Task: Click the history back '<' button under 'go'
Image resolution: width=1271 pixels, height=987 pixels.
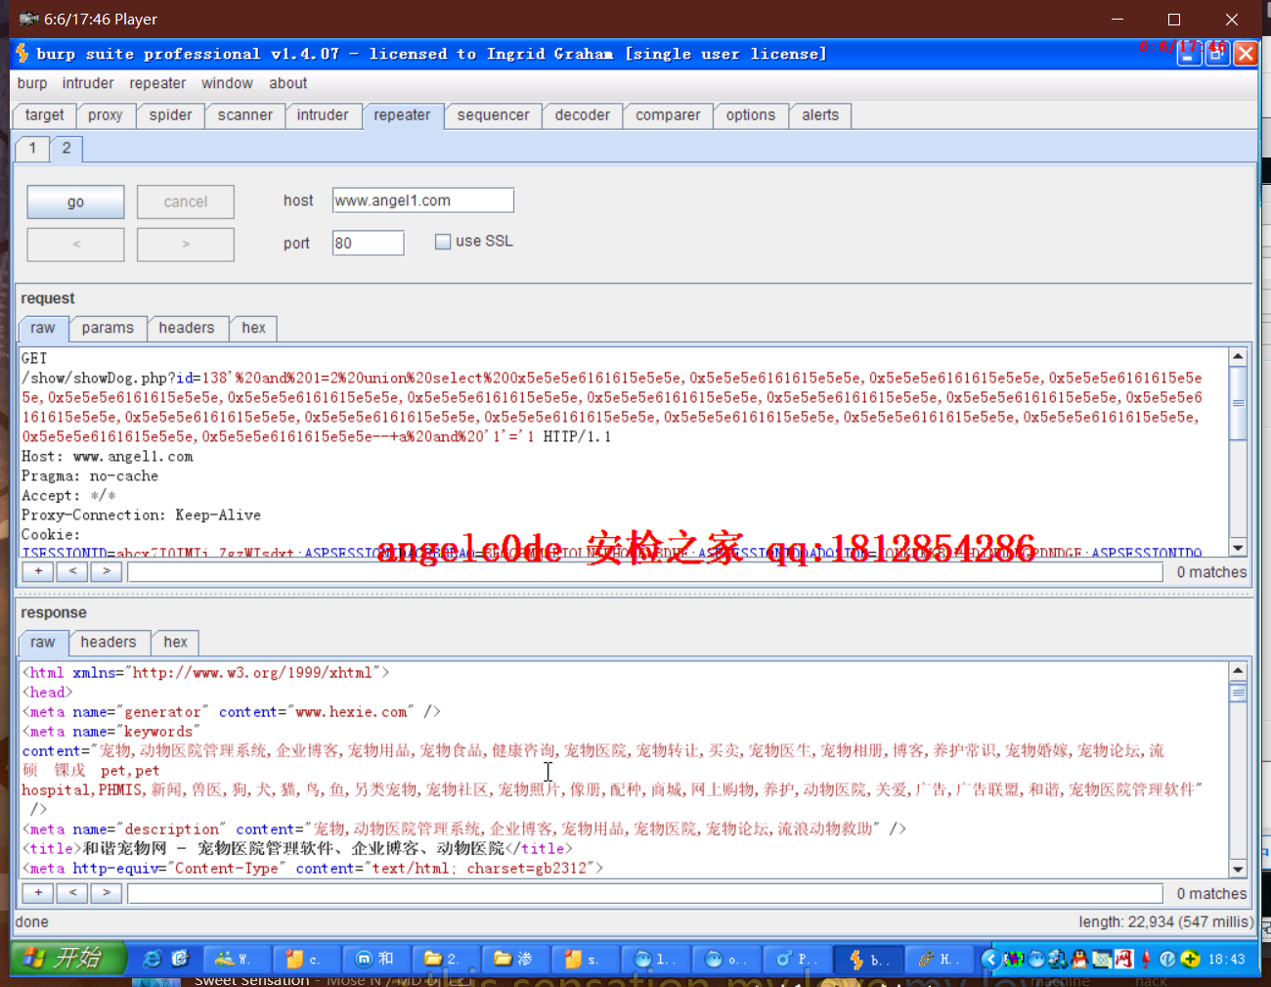Action: click(75, 245)
